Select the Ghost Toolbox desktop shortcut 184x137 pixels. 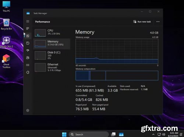(6, 61)
